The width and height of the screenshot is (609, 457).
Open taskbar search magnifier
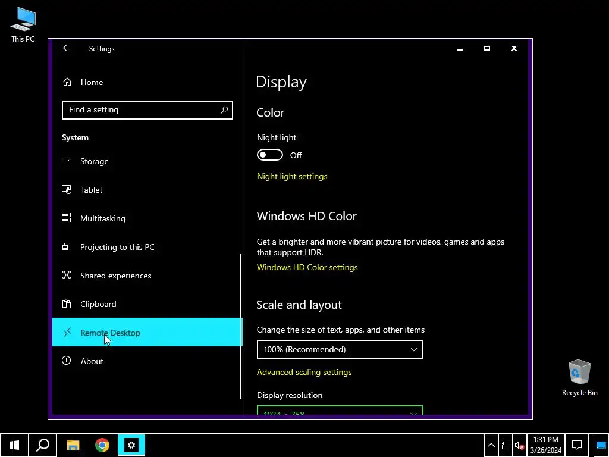pos(43,445)
